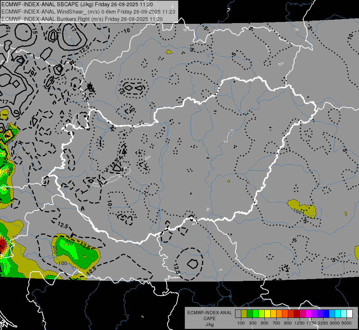This screenshot has width=359, height=330.
Task: Pick the amber legend swatch before 700
Action: (x=273, y=313)
